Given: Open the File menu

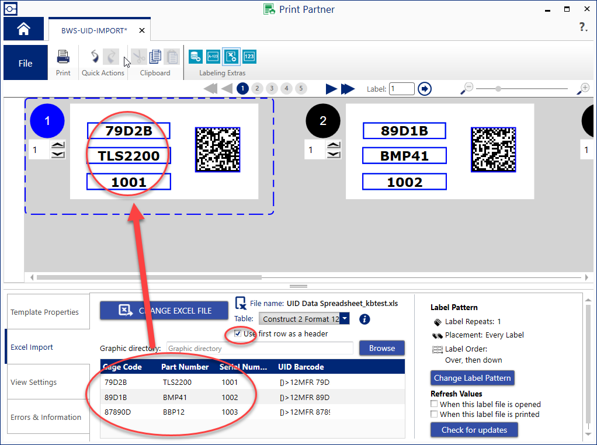Looking at the screenshot, I should [x=25, y=63].
